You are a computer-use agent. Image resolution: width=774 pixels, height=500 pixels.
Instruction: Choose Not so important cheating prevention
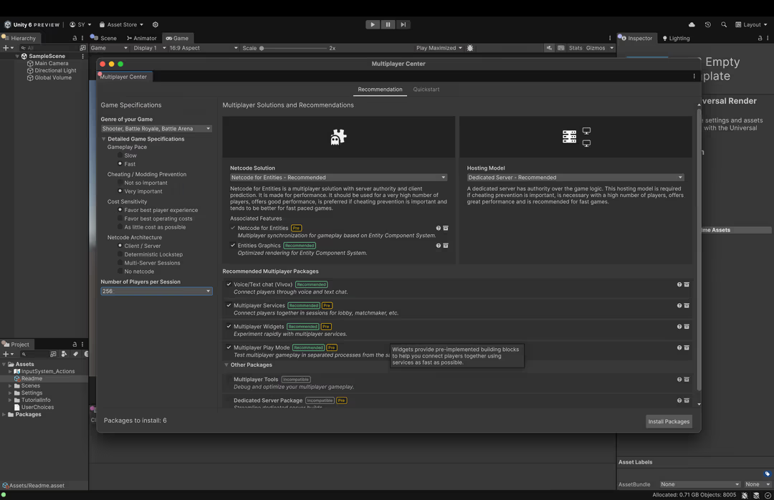(120, 183)
